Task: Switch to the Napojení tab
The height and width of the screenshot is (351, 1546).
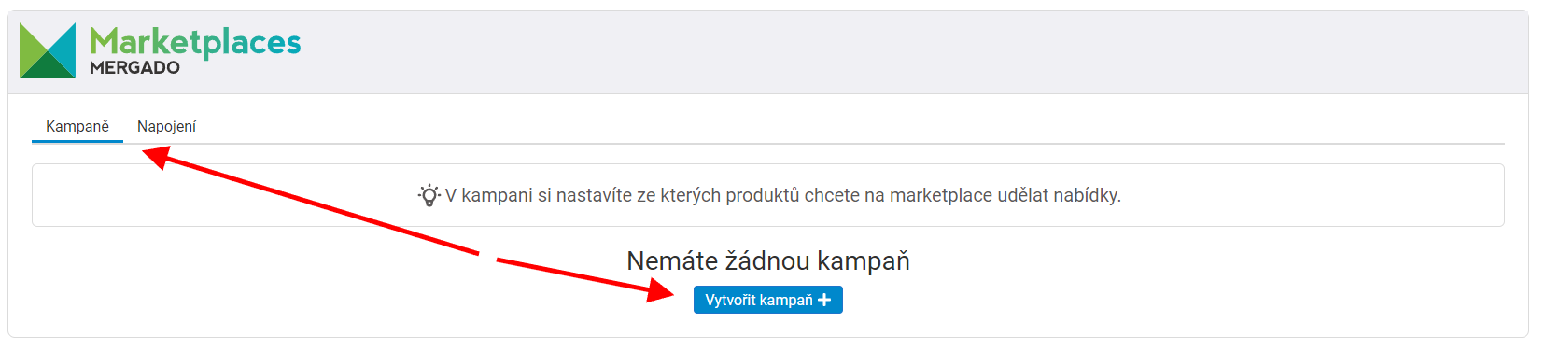Action: point(166,126)
